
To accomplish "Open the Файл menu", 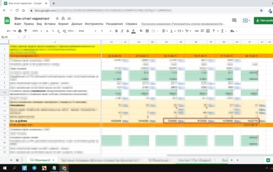I will pos(18,24).
